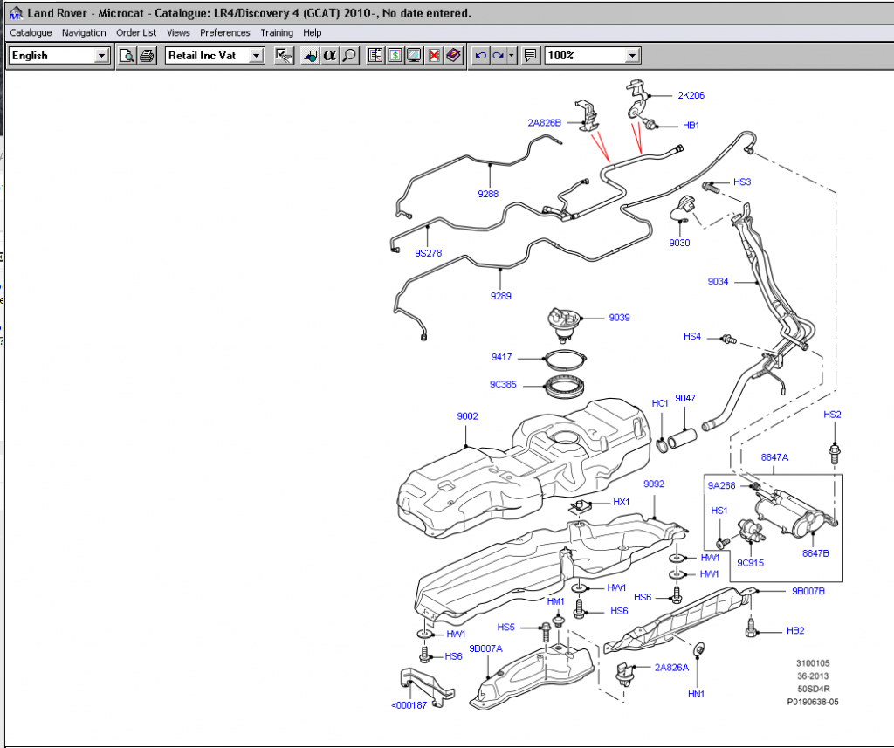Screen dimensions: 894x748
Task: Select part callout 9034
Action: (718, 282)
